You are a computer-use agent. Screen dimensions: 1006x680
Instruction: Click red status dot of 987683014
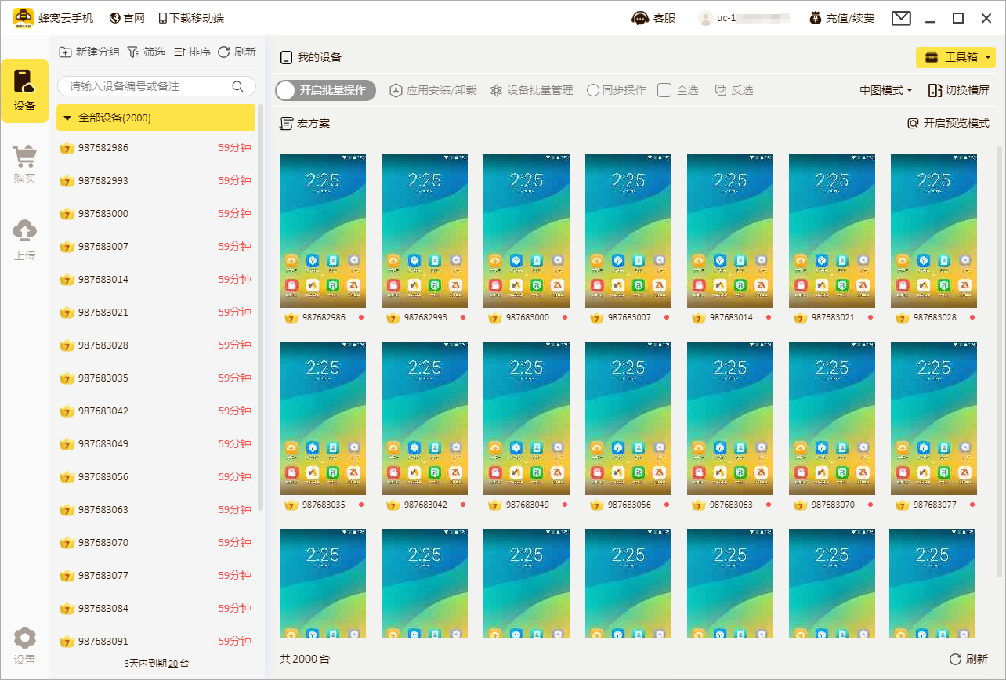tap(769, 317)
